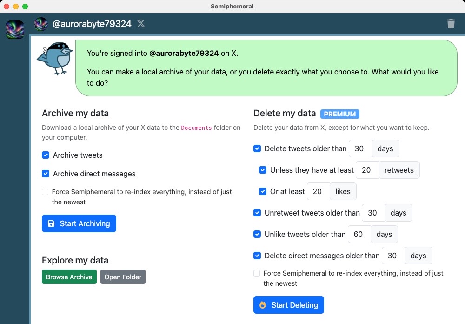The image size is (465, 324).
Task: Uncheck the Or at least likes condition
Action: (263, 191)
